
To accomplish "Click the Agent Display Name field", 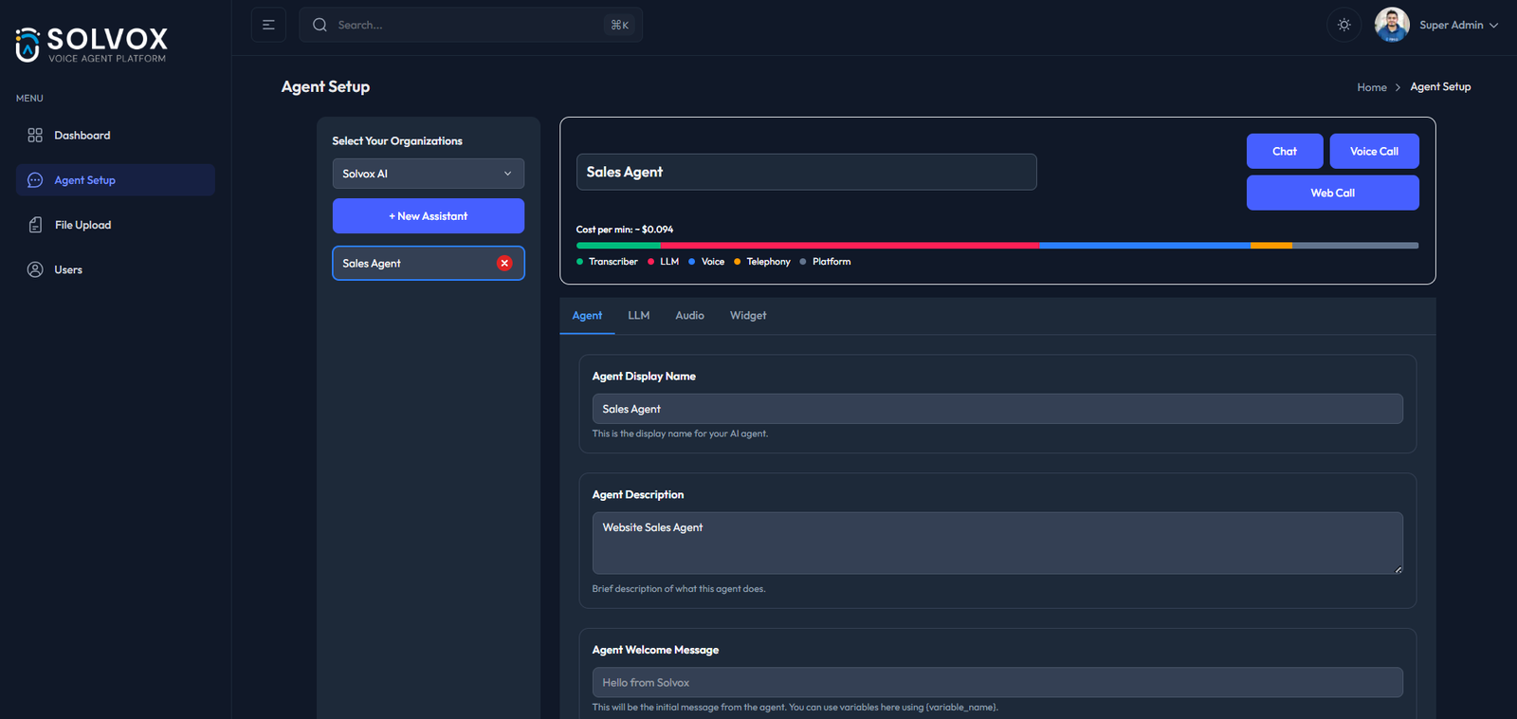I will [x=997, y=409].
